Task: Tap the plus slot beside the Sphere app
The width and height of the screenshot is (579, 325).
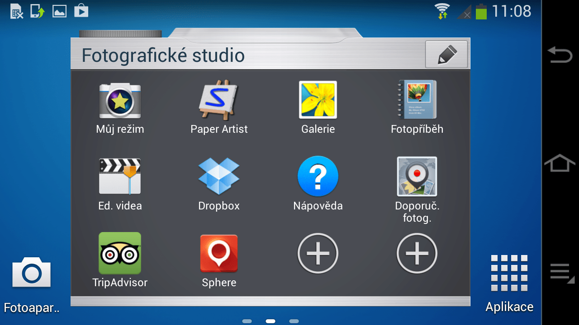Action: click(x=318, y=253)
